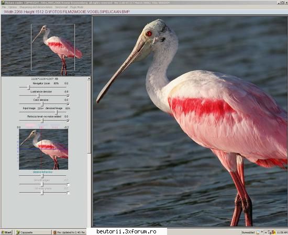Set the input/denoised image mix slider

click(x=57, y=112)
